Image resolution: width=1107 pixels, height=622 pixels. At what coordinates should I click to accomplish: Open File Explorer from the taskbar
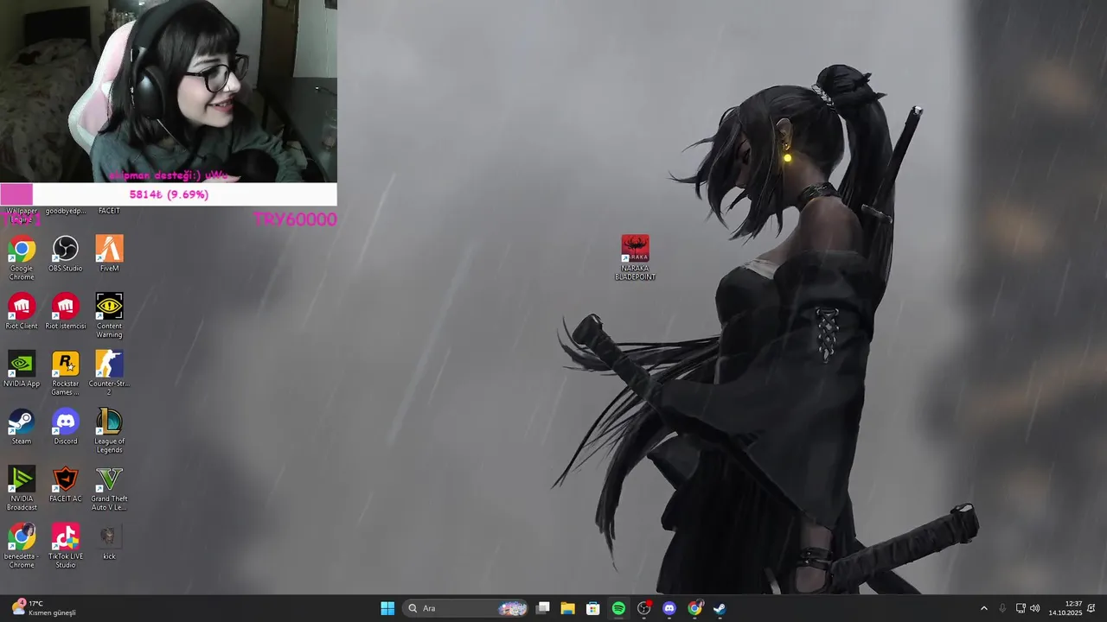568,608
